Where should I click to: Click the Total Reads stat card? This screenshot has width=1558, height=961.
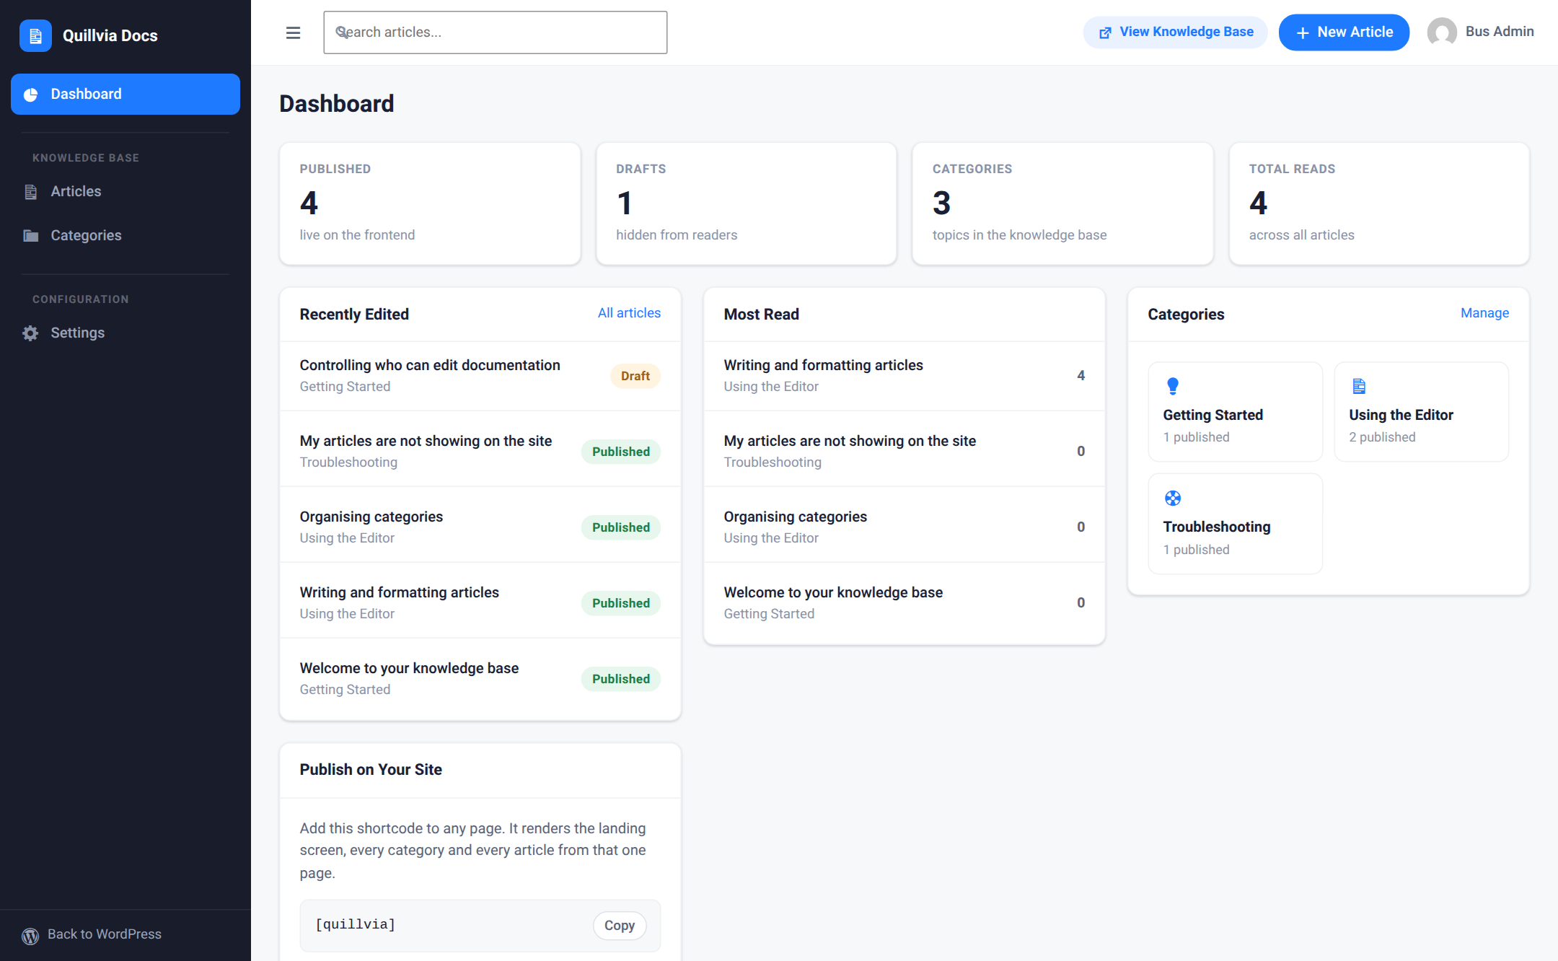(1379, 203)
